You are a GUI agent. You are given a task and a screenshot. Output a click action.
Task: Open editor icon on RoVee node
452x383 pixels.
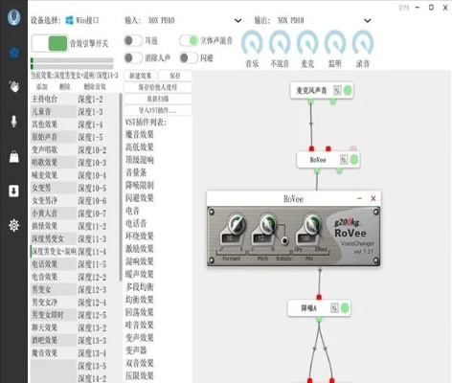pyautogui.click(x=344, y=160)
